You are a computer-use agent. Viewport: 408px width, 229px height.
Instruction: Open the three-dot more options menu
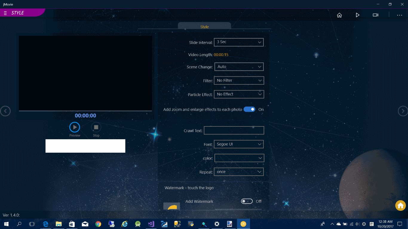400,15
